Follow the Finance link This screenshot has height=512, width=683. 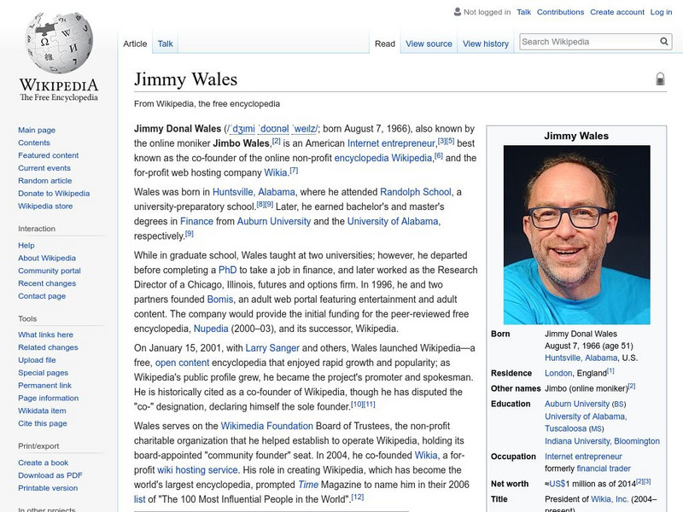196,221
